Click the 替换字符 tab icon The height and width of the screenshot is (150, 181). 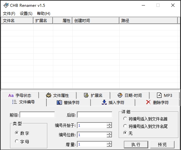59,102
